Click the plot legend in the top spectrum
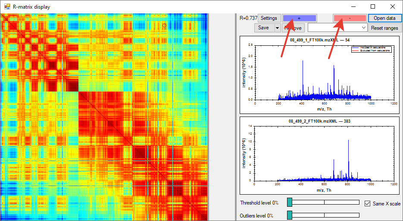This screenshot has height=221, width=403. coord(371,49)
